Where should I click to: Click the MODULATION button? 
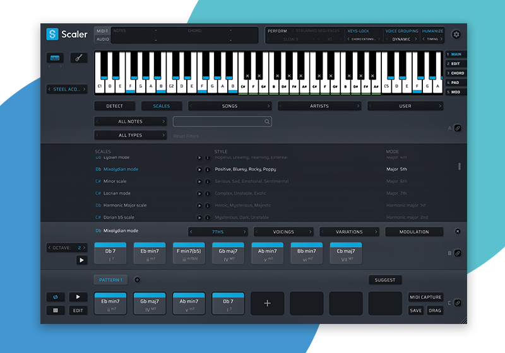click(414, 232)
